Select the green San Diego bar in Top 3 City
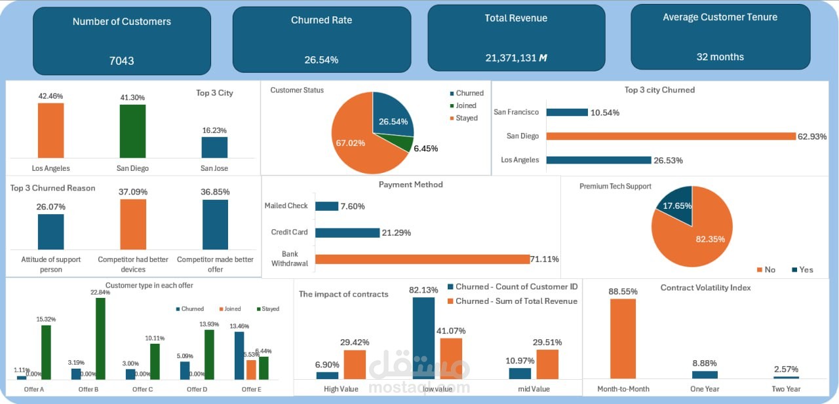 pyautogui.click(x=132, y=131)
